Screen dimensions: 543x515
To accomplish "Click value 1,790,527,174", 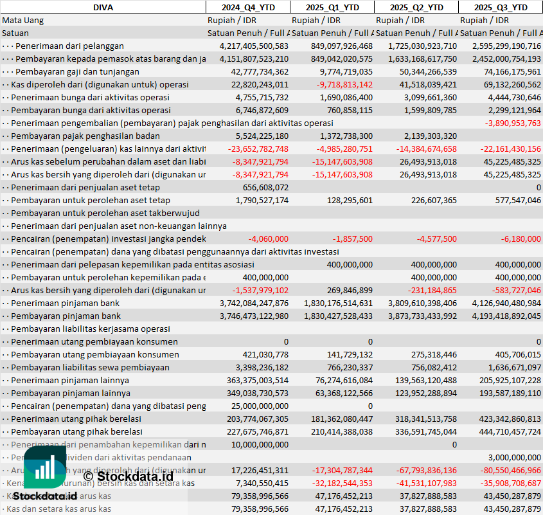I will click(x=262, y=201).
